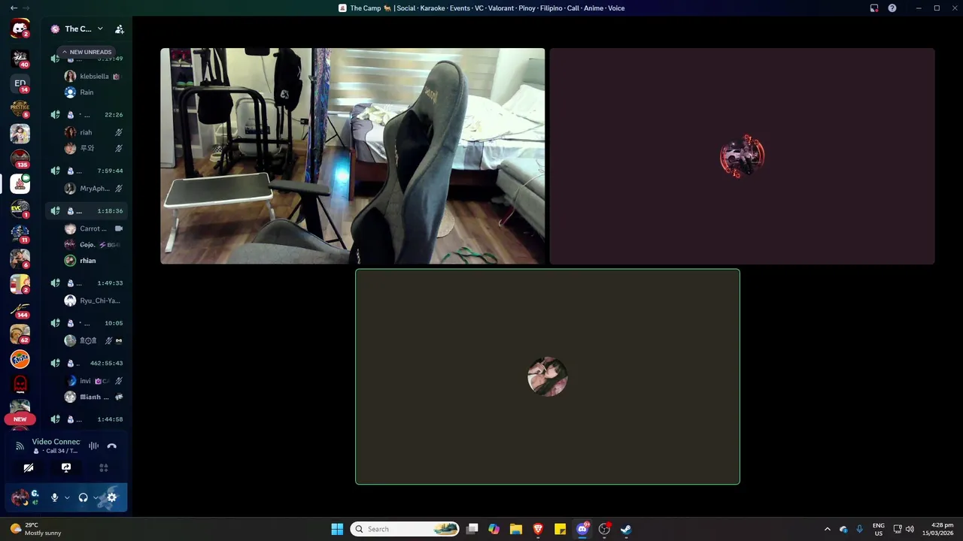Expand microphone input options arrow
963x541 pixels.
click(x=67, y=497)
